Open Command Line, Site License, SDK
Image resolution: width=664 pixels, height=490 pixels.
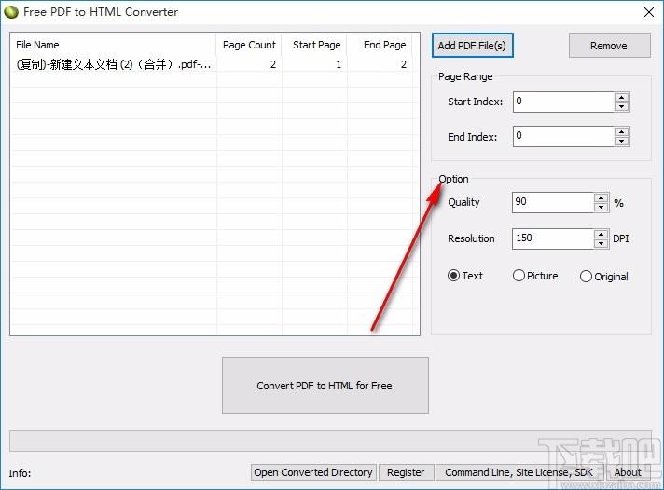click(519, 472)
